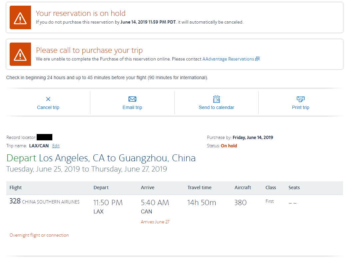The height and width of the screenshot is (261, 346).
Task: Select the On hold status text
Action: coord(229,146)
